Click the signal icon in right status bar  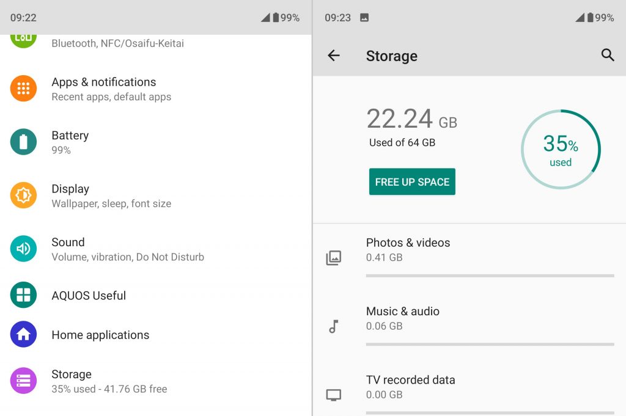pyautogui.click(x=580, y=17)
